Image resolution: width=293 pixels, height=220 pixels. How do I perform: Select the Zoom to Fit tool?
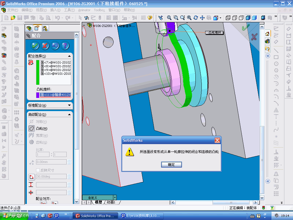tap(169, 18)
